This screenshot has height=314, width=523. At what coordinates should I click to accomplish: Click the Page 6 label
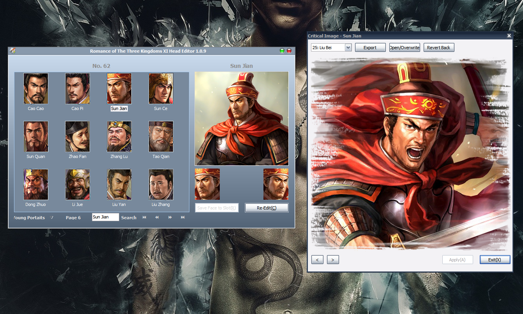click(73, 218)
